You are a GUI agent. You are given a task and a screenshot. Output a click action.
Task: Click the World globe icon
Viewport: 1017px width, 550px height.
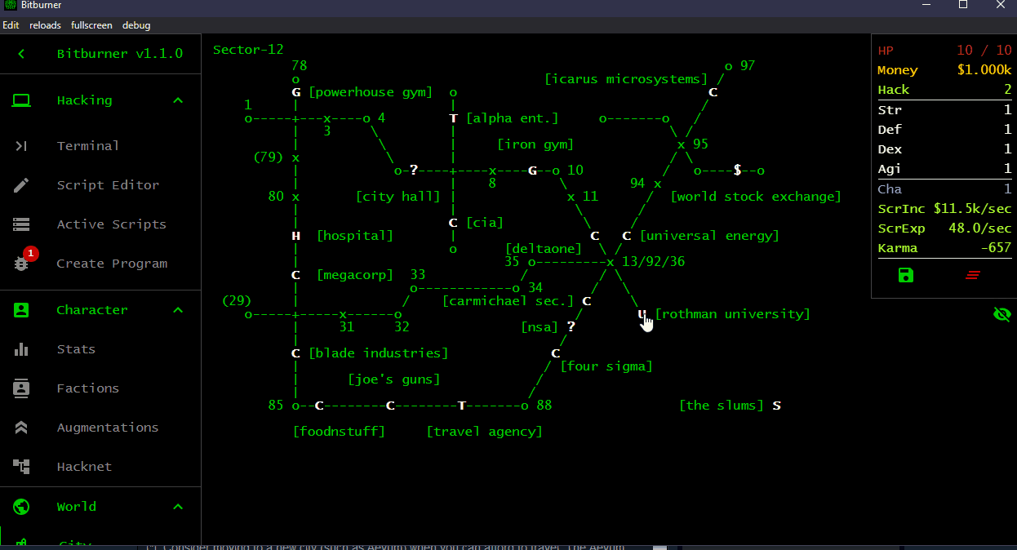(21, 506)
